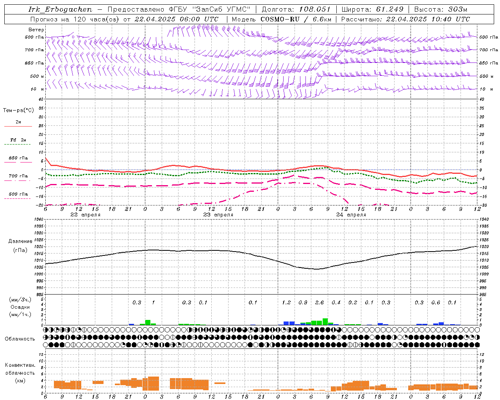Viewport: 500px width, 400px height.
Task: Click the 0.6 precipitation amount value
Action: (436, 302)
